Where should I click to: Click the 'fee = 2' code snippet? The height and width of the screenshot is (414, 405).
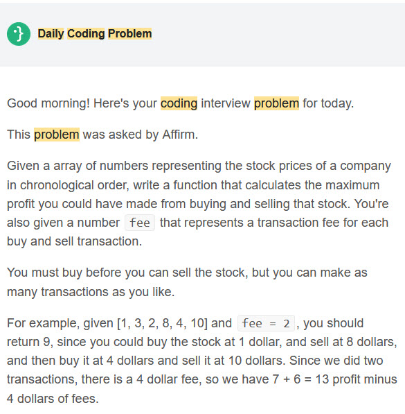click(x=266, y=323)
